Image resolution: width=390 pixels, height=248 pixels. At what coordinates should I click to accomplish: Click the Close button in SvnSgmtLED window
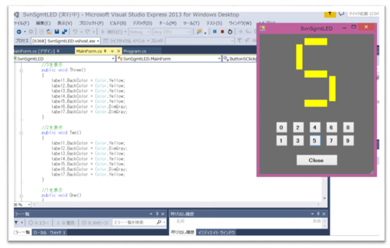pos(317,160)
